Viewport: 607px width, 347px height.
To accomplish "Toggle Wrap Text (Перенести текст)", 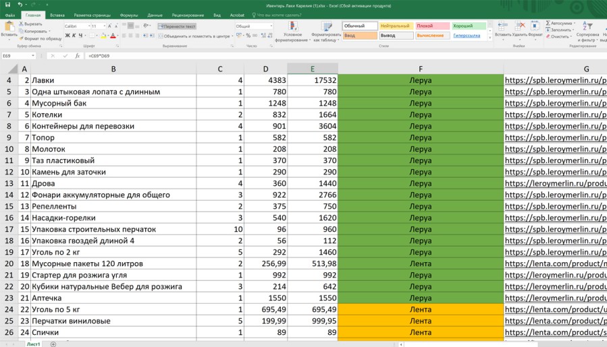I will tap(178, 26).
